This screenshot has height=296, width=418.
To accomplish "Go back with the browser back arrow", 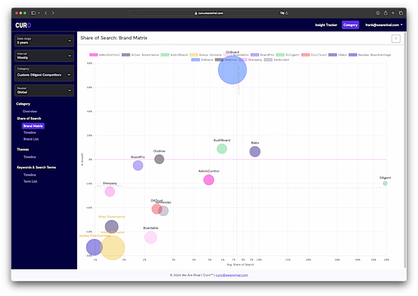I will coord(46,13).
